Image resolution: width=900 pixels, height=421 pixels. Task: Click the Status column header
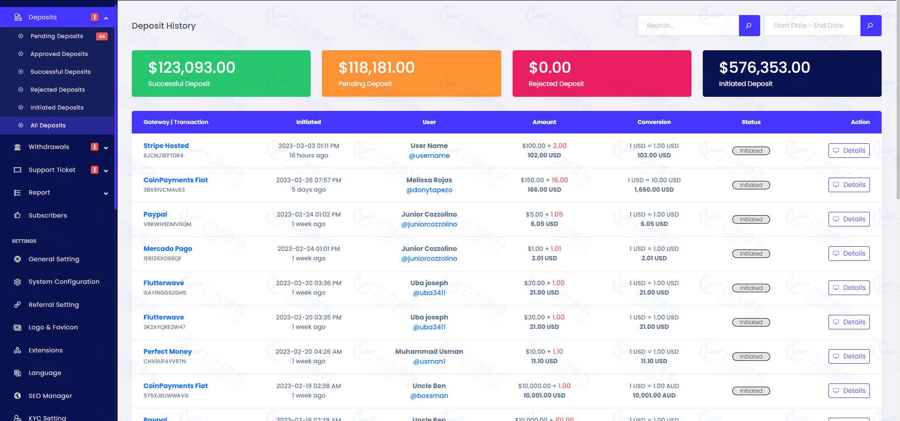tap(751, 122)
